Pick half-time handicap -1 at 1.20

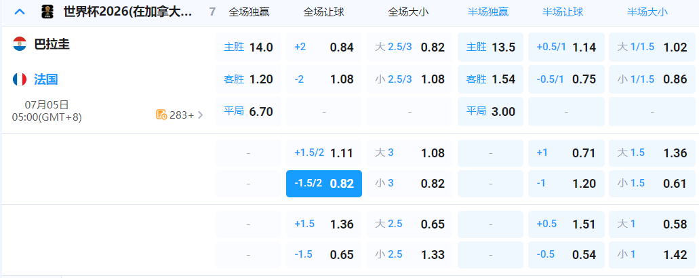[566, 184]
